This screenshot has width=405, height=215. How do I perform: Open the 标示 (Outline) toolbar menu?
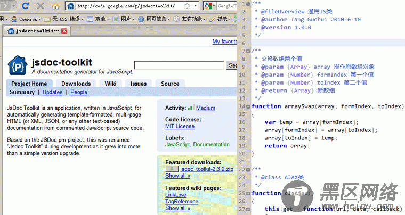click(220, 19)
